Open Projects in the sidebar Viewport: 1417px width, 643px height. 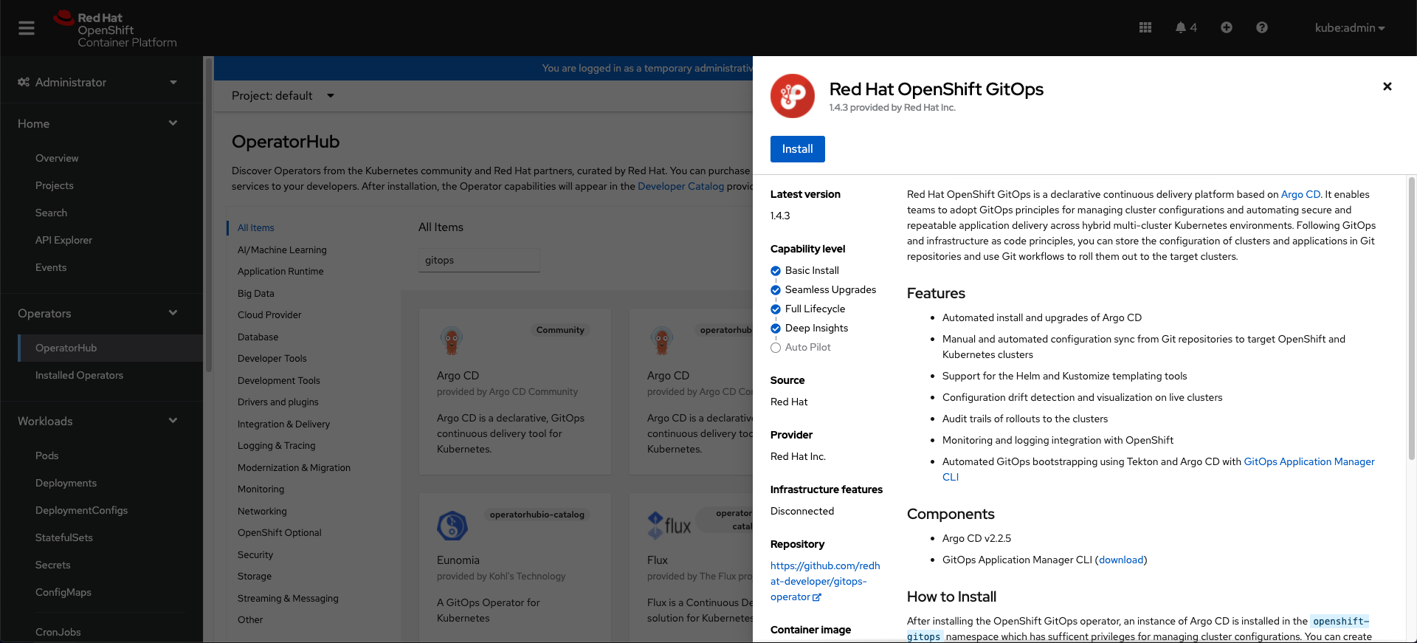(55, 185)
